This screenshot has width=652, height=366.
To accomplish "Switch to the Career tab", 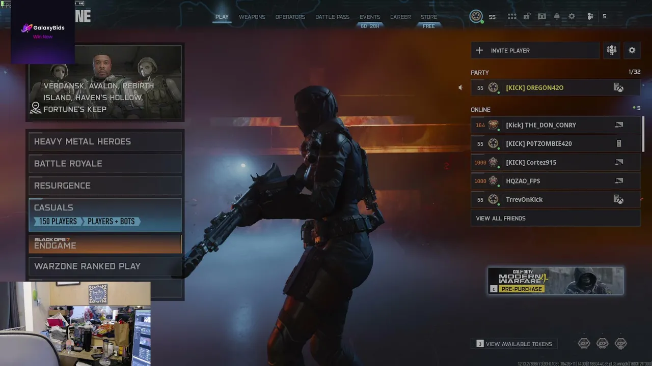I will click(x=400, y=17).
